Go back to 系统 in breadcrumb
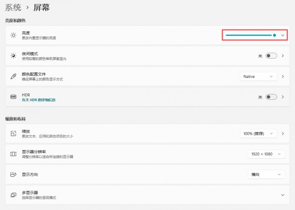The height and width of the screenshot is (210, 295). point(13,8)
